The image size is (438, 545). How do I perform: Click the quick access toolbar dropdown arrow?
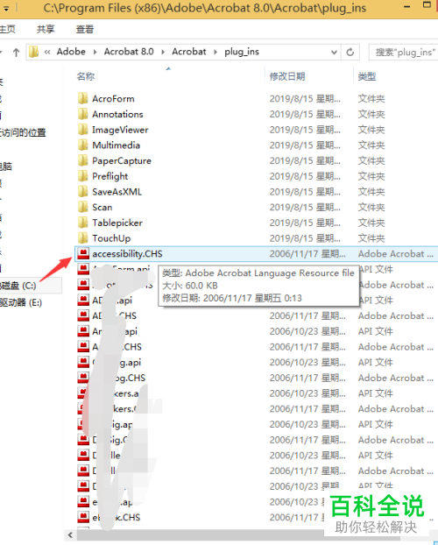[x=6, y=8]
